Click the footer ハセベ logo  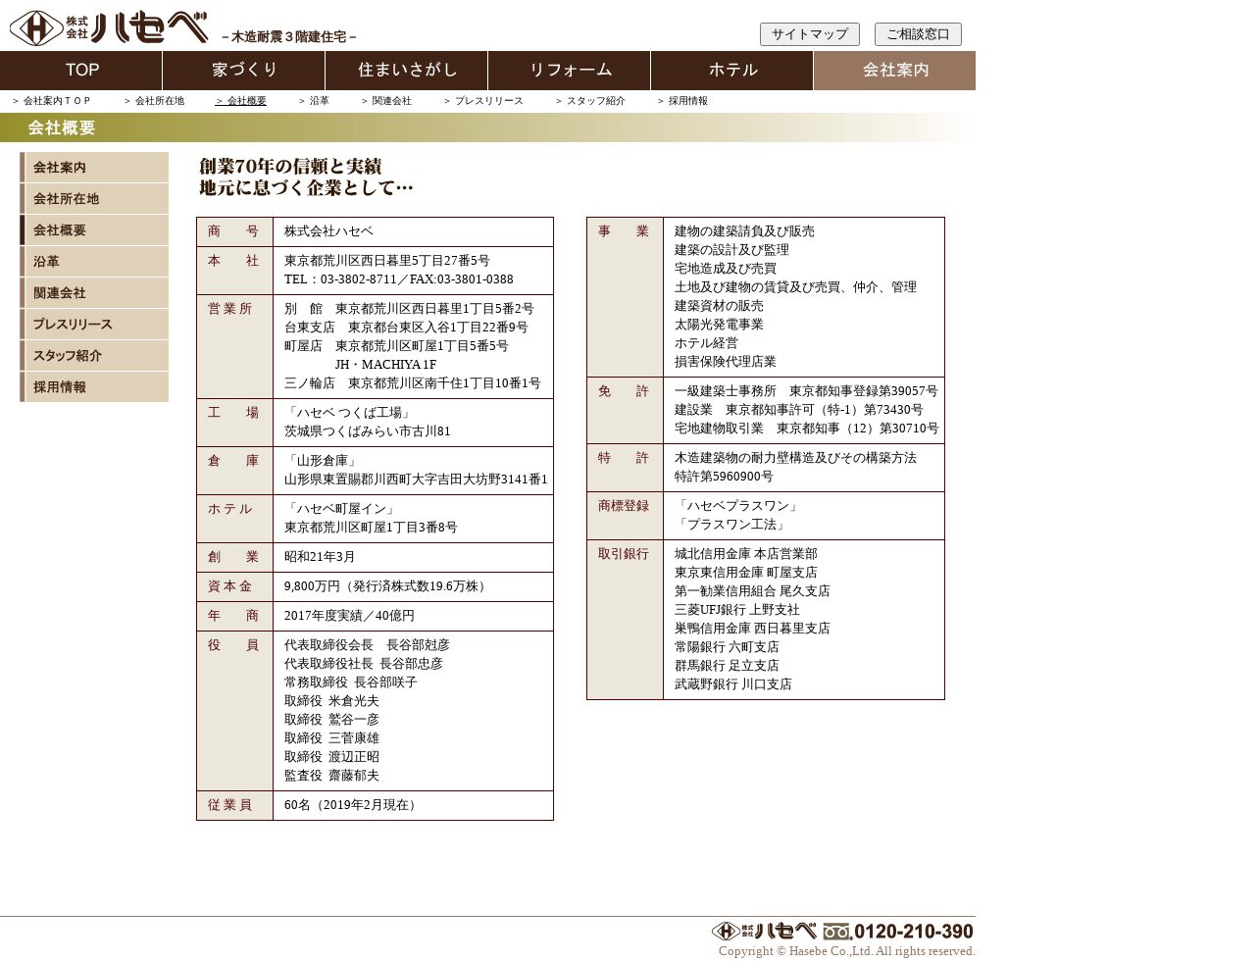tap(764, 931)
